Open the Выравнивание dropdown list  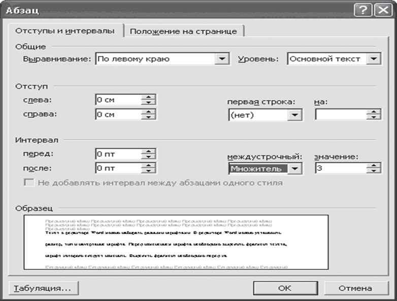tap(222, 59)
